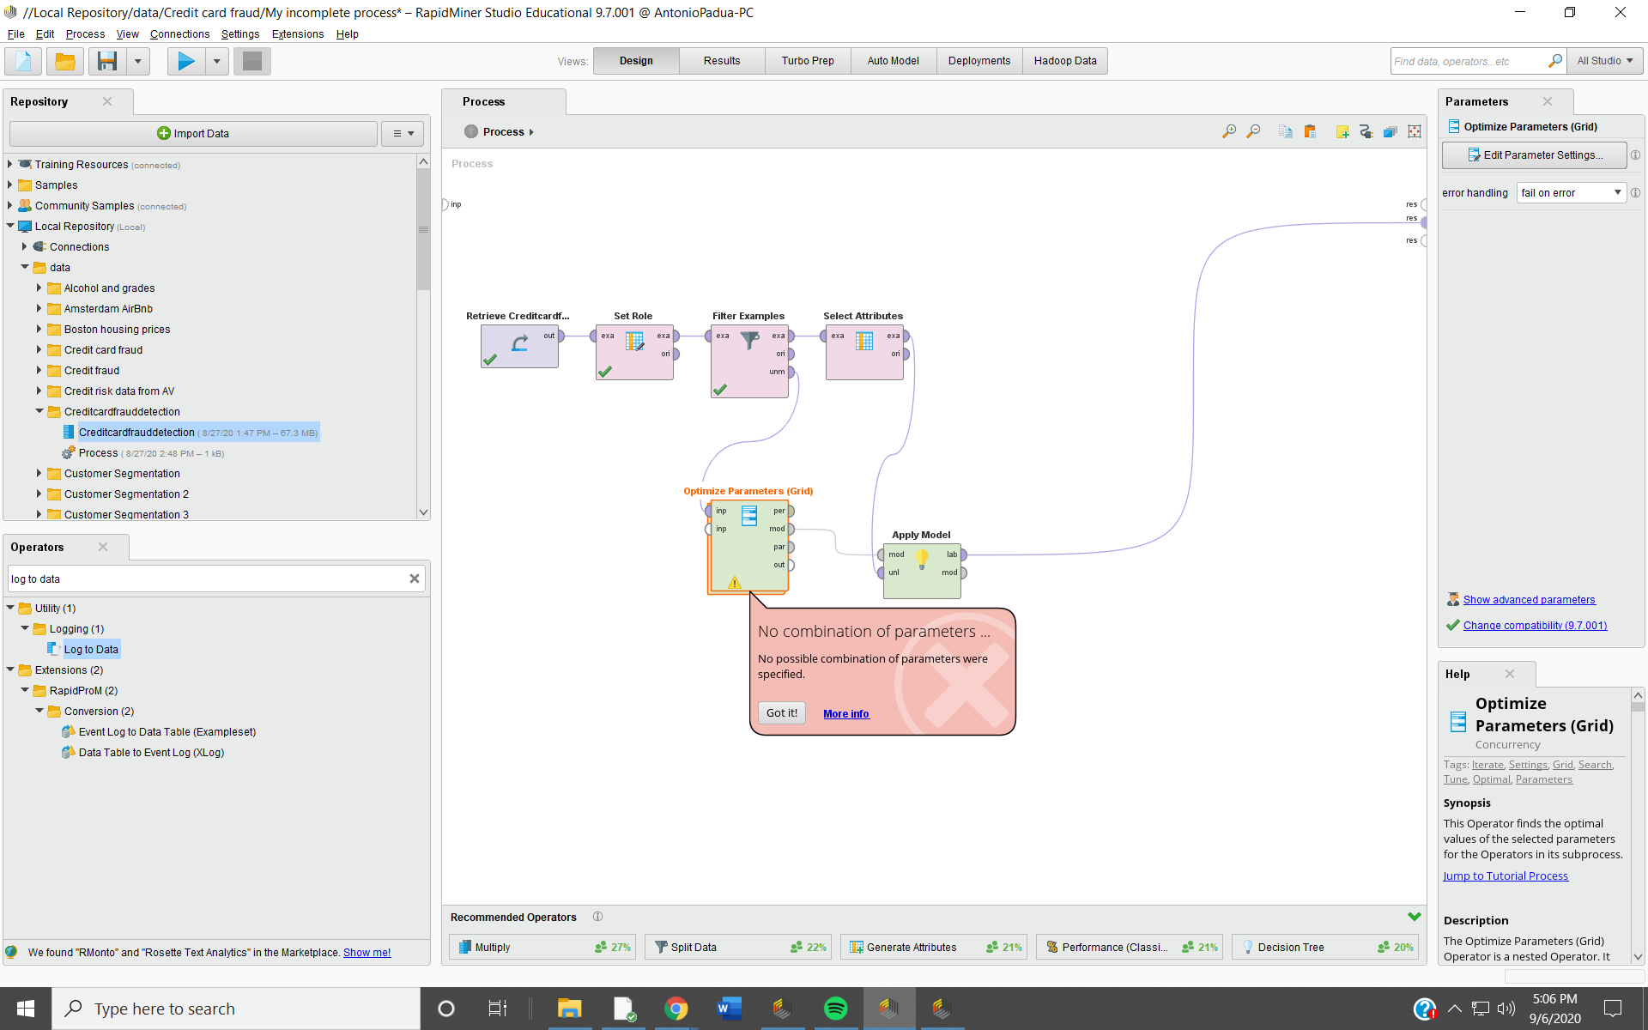Zoom in on the process canvas

(x=1229, y=131)
